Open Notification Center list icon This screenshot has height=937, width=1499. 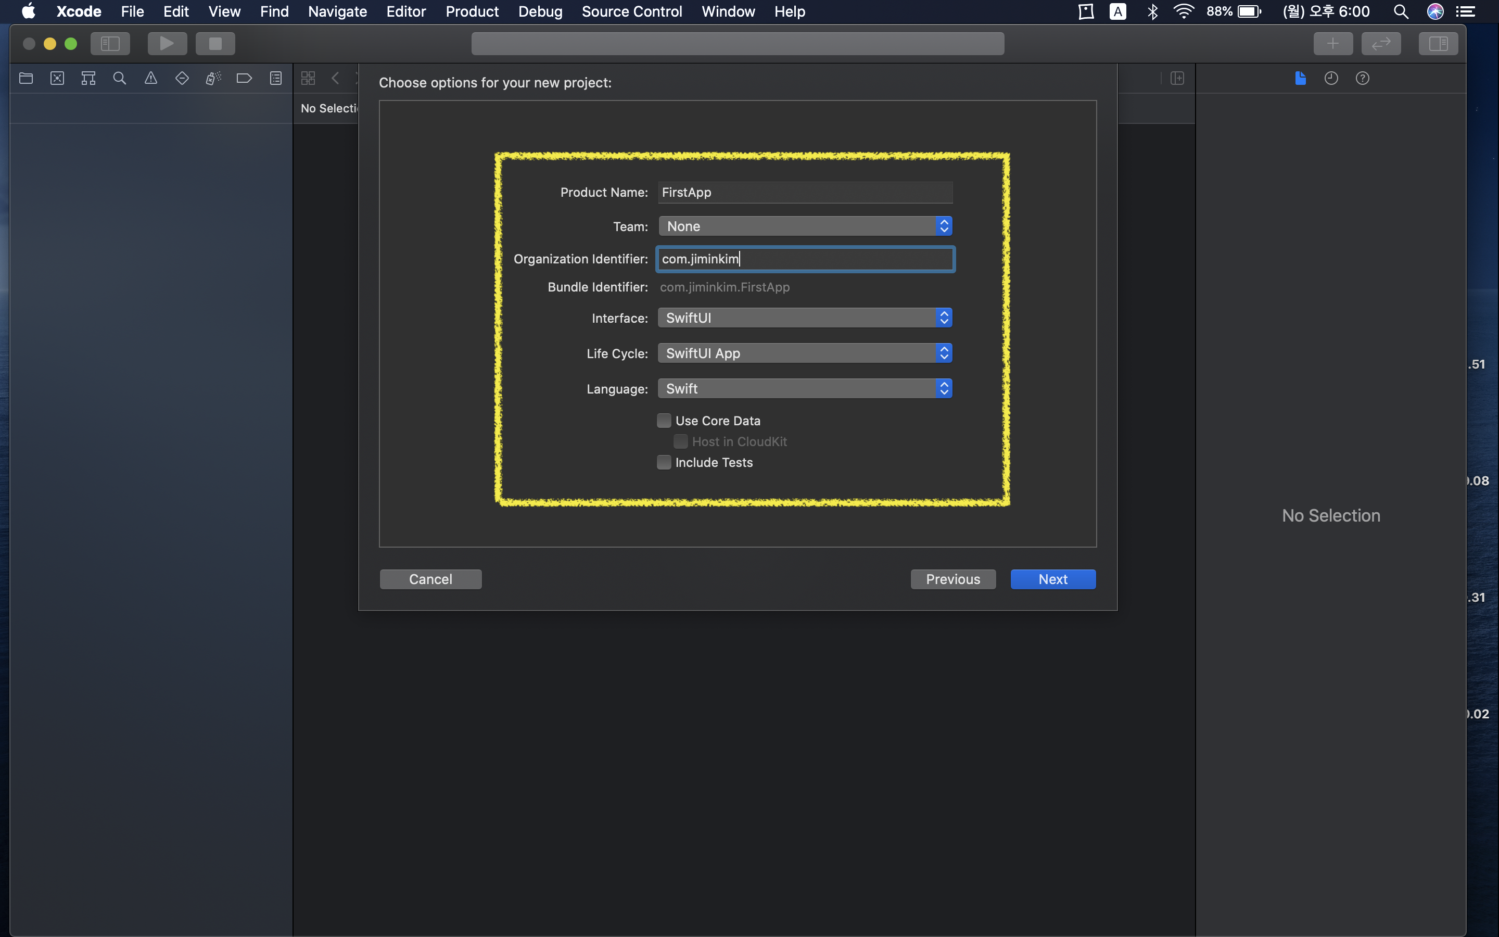click(x=1465, y=11)
